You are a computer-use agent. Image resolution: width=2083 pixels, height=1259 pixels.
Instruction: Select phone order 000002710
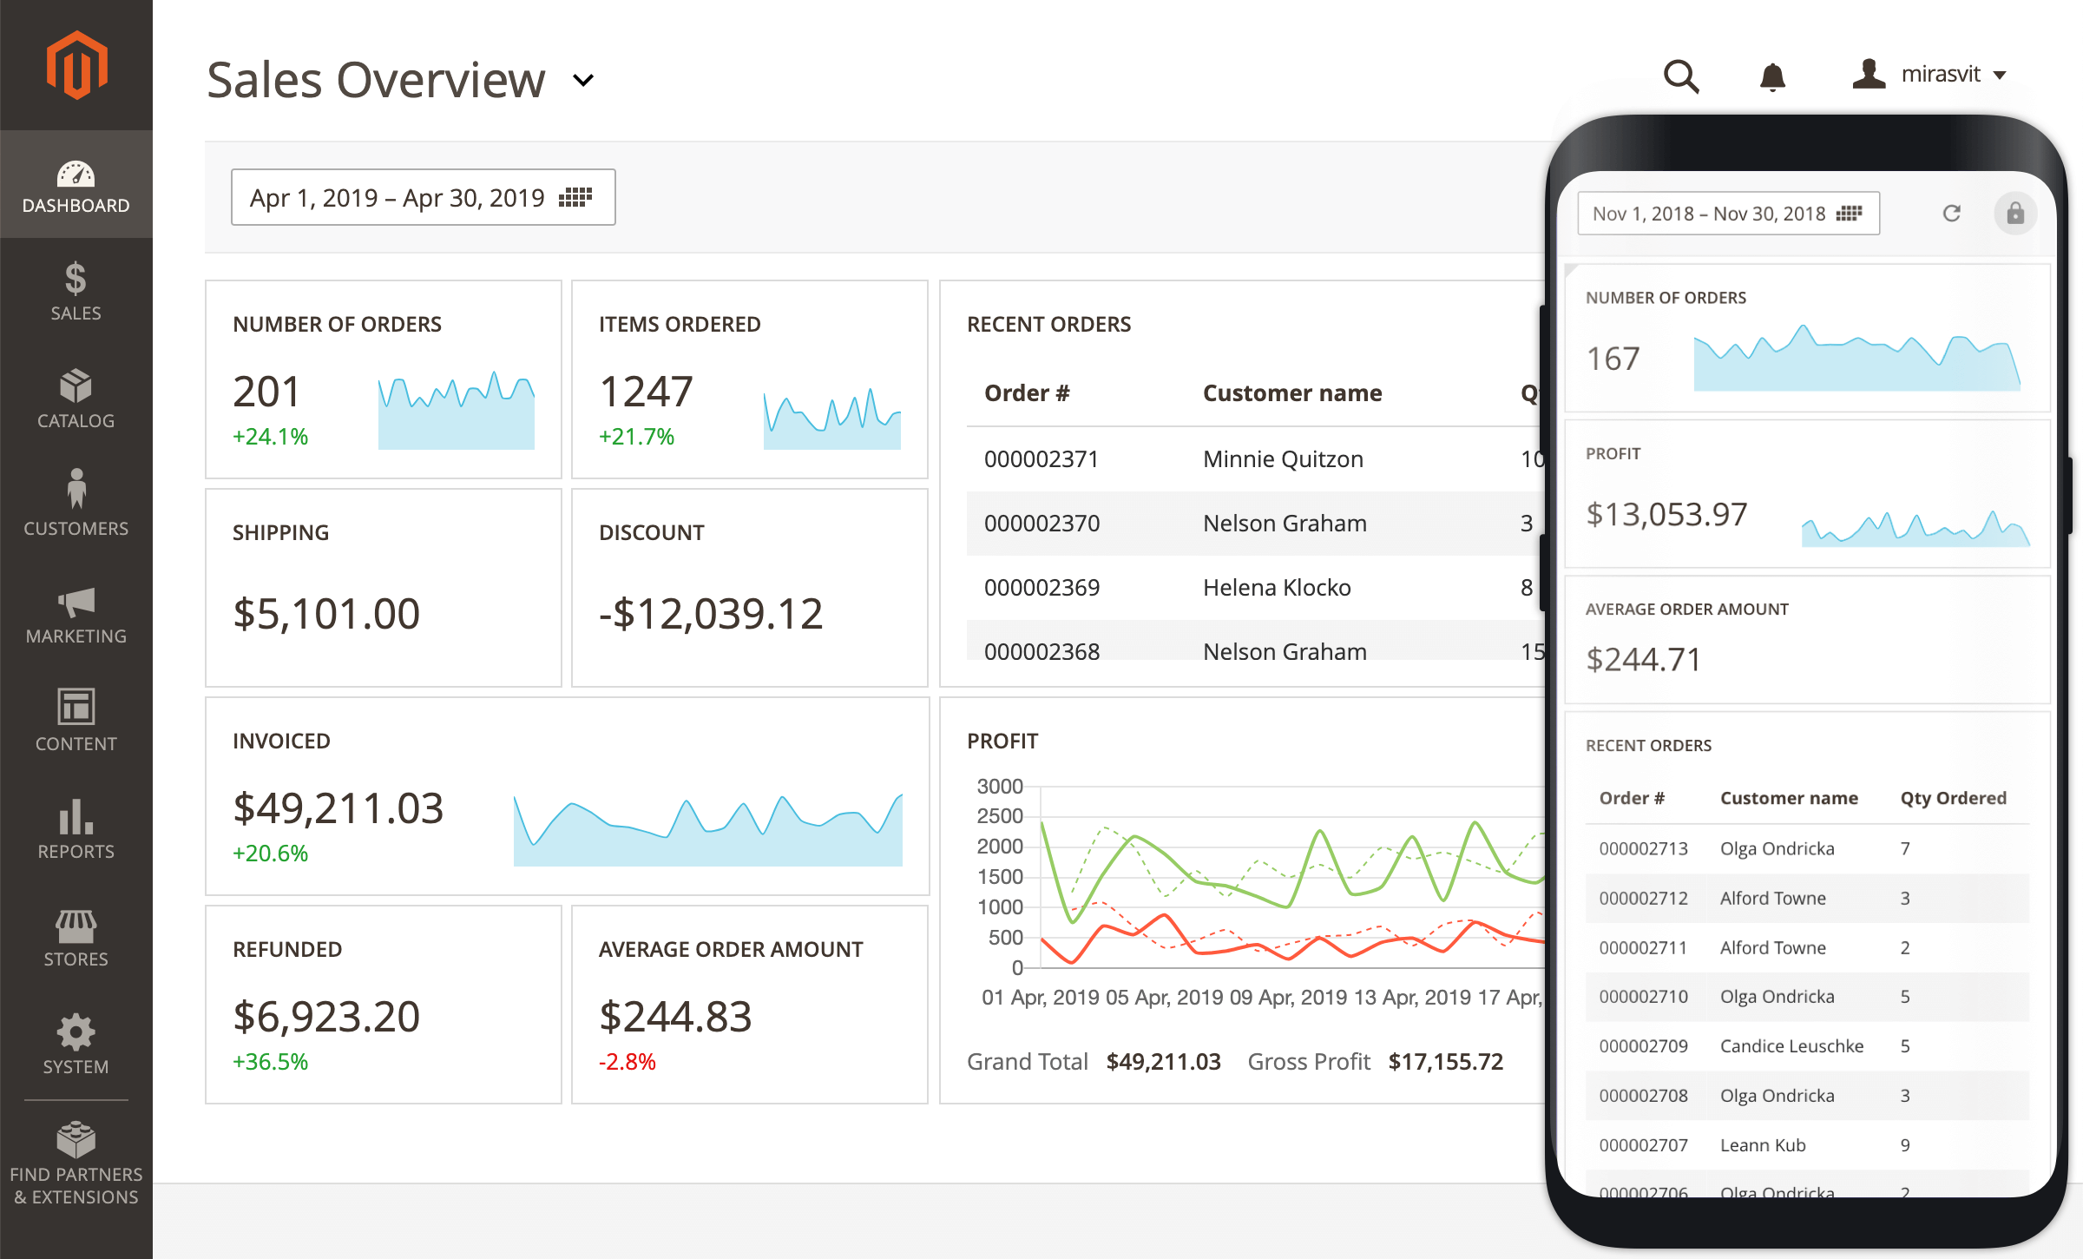(x=1808, y=997)
